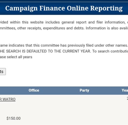Viewport: 128px width, 125px height.
Task: Click the year value in the first result row
Action: click(x=127, y=99)
